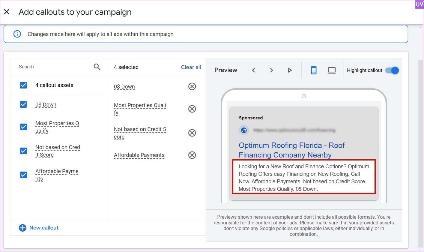Select Affordable Payments in the asset list
Screen dimensions: 424x252
(57, 175)
